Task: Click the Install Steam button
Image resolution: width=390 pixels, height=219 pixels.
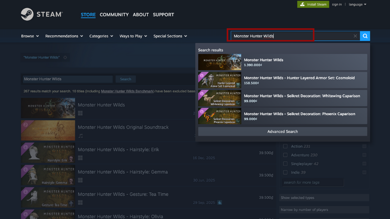Action: [313, 4]
